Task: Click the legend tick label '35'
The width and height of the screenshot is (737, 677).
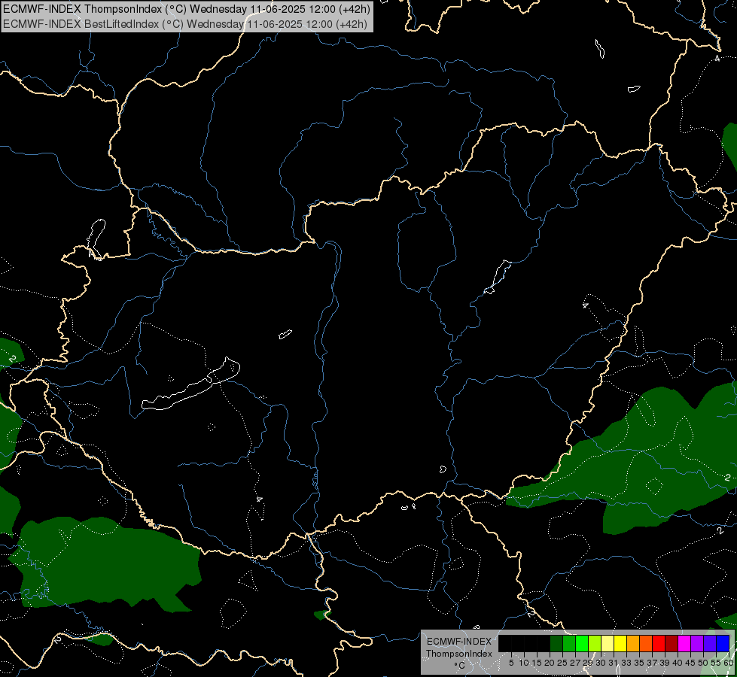Action: click(639, 663)
